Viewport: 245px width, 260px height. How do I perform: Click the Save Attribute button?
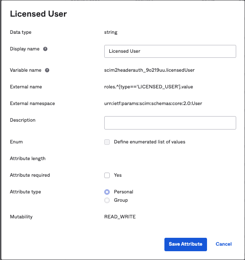click(186, 244)
